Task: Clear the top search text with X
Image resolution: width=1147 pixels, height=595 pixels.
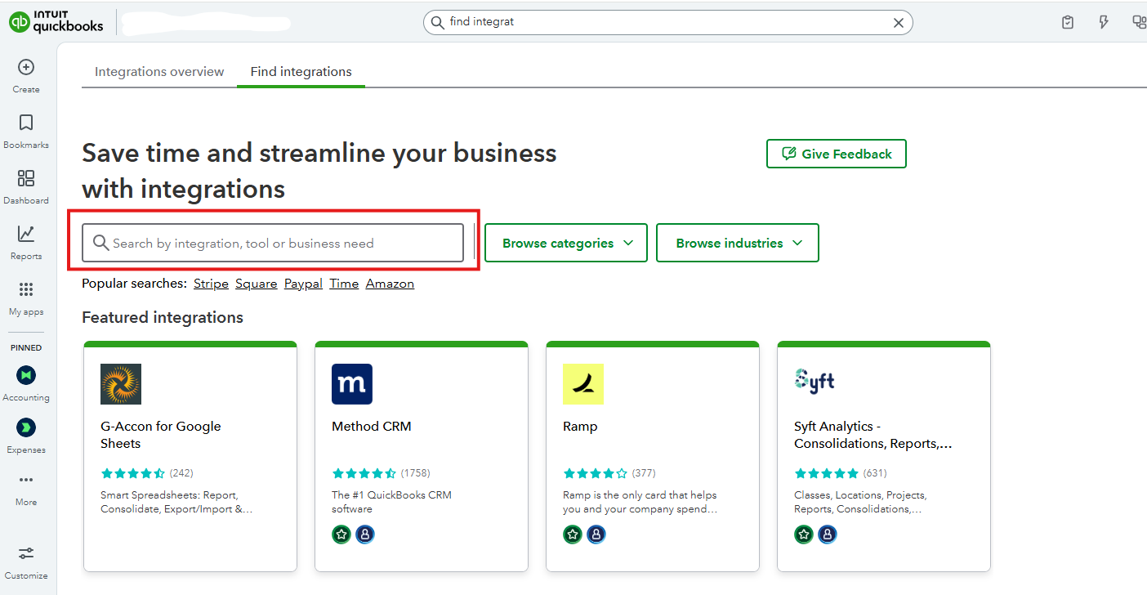Action: (899, 23)
